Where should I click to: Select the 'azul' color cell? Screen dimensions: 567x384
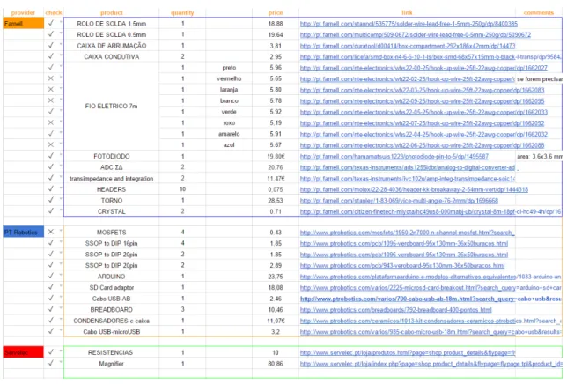coord(229,145)
